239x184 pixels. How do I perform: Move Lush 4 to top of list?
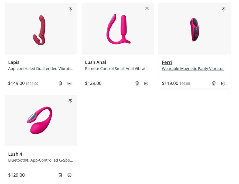pyautogui.click(x=70, y=101)
